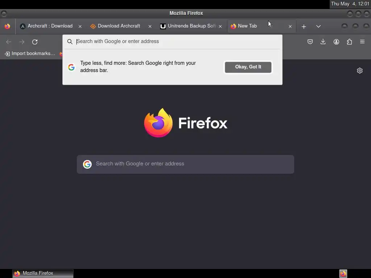Click magnifier icon in address bar
Viewport: 371px width, 278px height.
click(70, 42)
